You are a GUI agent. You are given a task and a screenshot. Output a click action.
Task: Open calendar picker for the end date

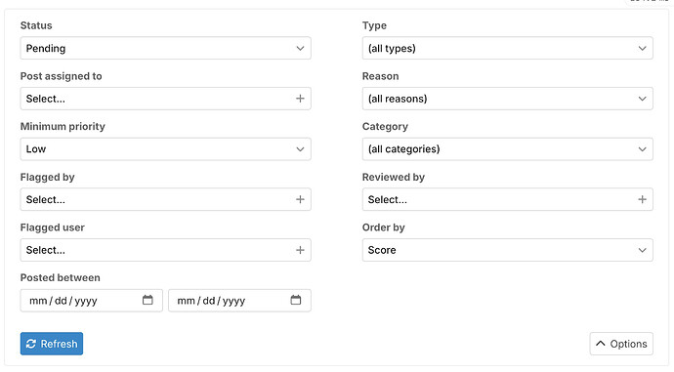tap(296, 300)
